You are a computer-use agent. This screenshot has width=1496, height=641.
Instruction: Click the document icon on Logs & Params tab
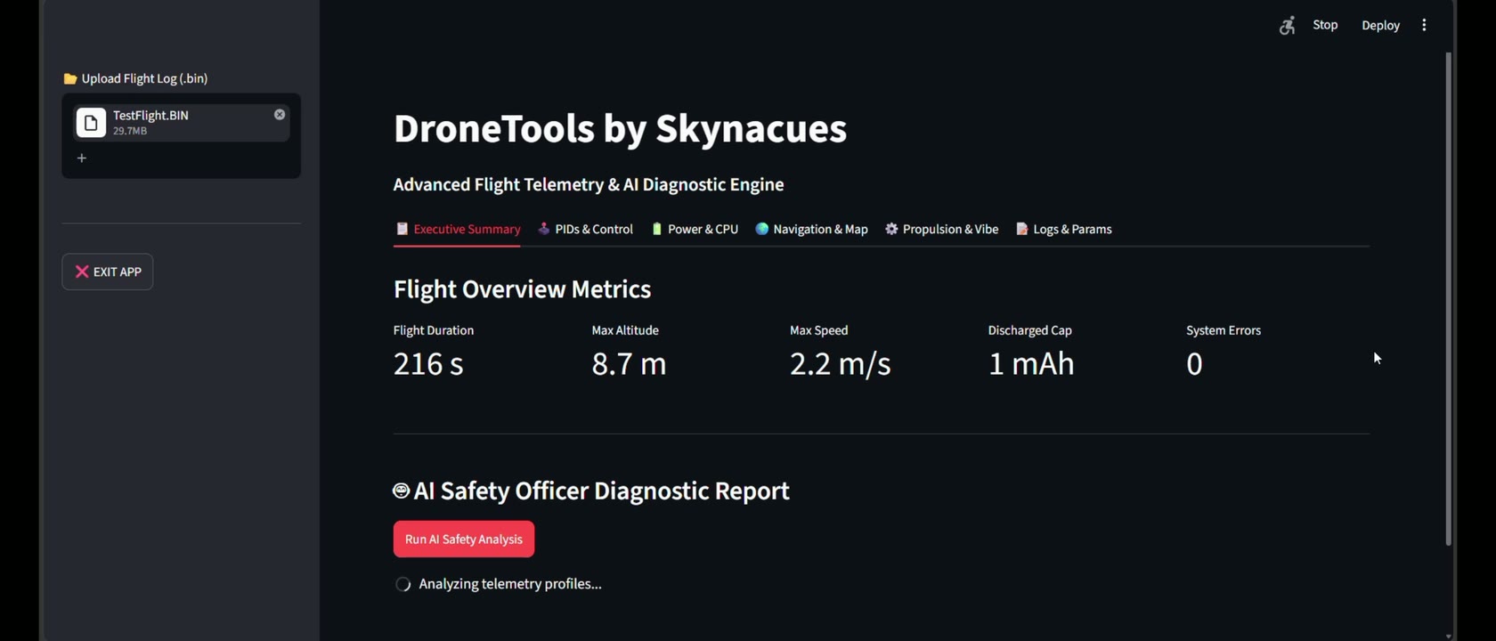(1022, 229)
